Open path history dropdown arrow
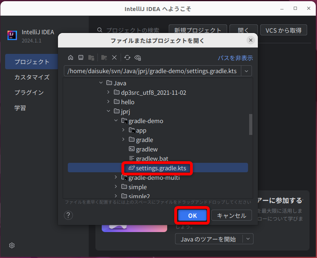Screen dimensions: 317x258 (246, 71)
